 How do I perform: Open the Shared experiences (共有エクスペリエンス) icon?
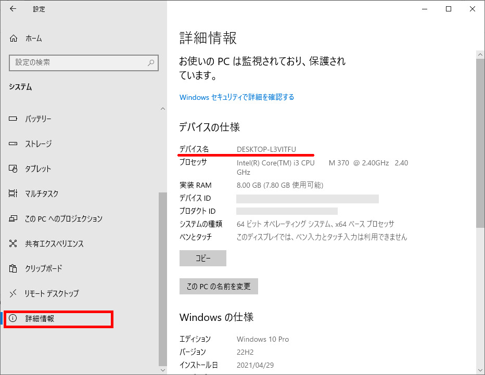14,244
